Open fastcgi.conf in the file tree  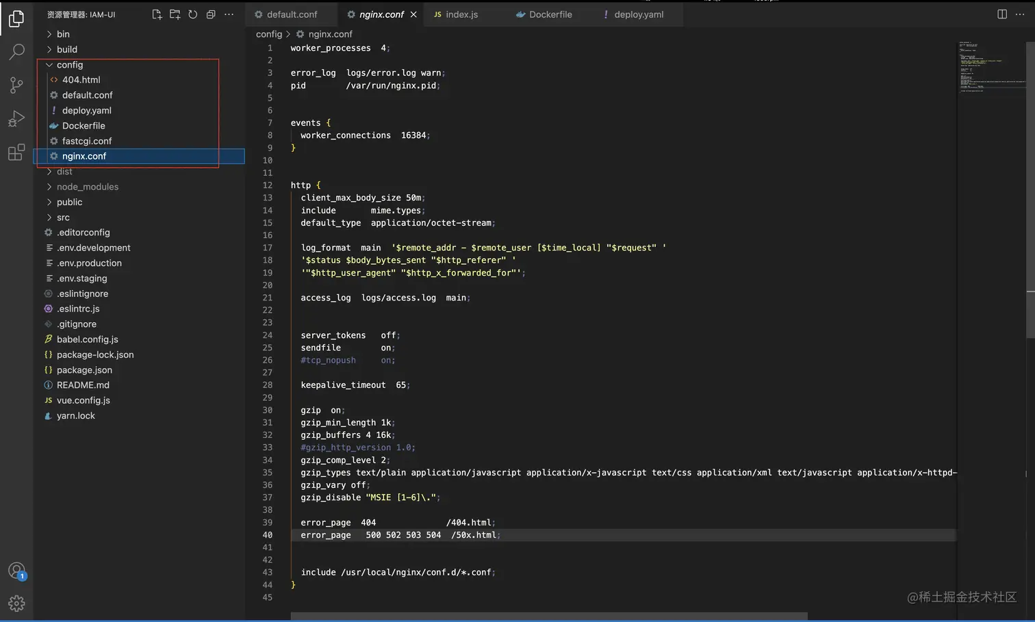(x=139, y=141)
